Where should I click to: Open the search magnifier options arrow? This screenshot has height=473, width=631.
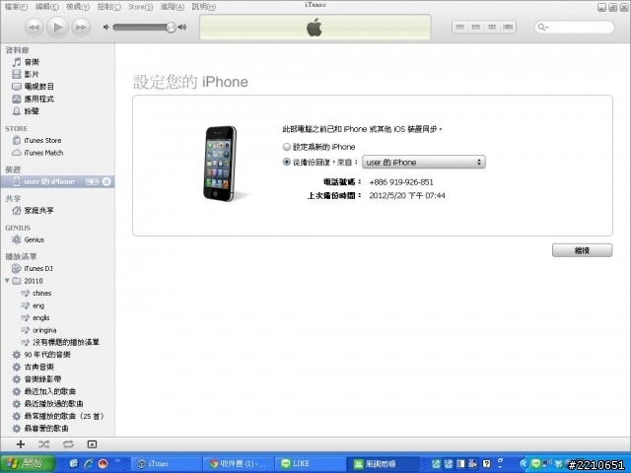tap(542, 27)
